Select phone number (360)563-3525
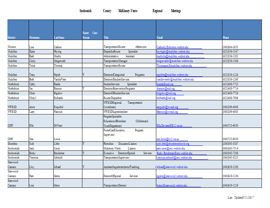Screen dimensions: 270x208 231,158
